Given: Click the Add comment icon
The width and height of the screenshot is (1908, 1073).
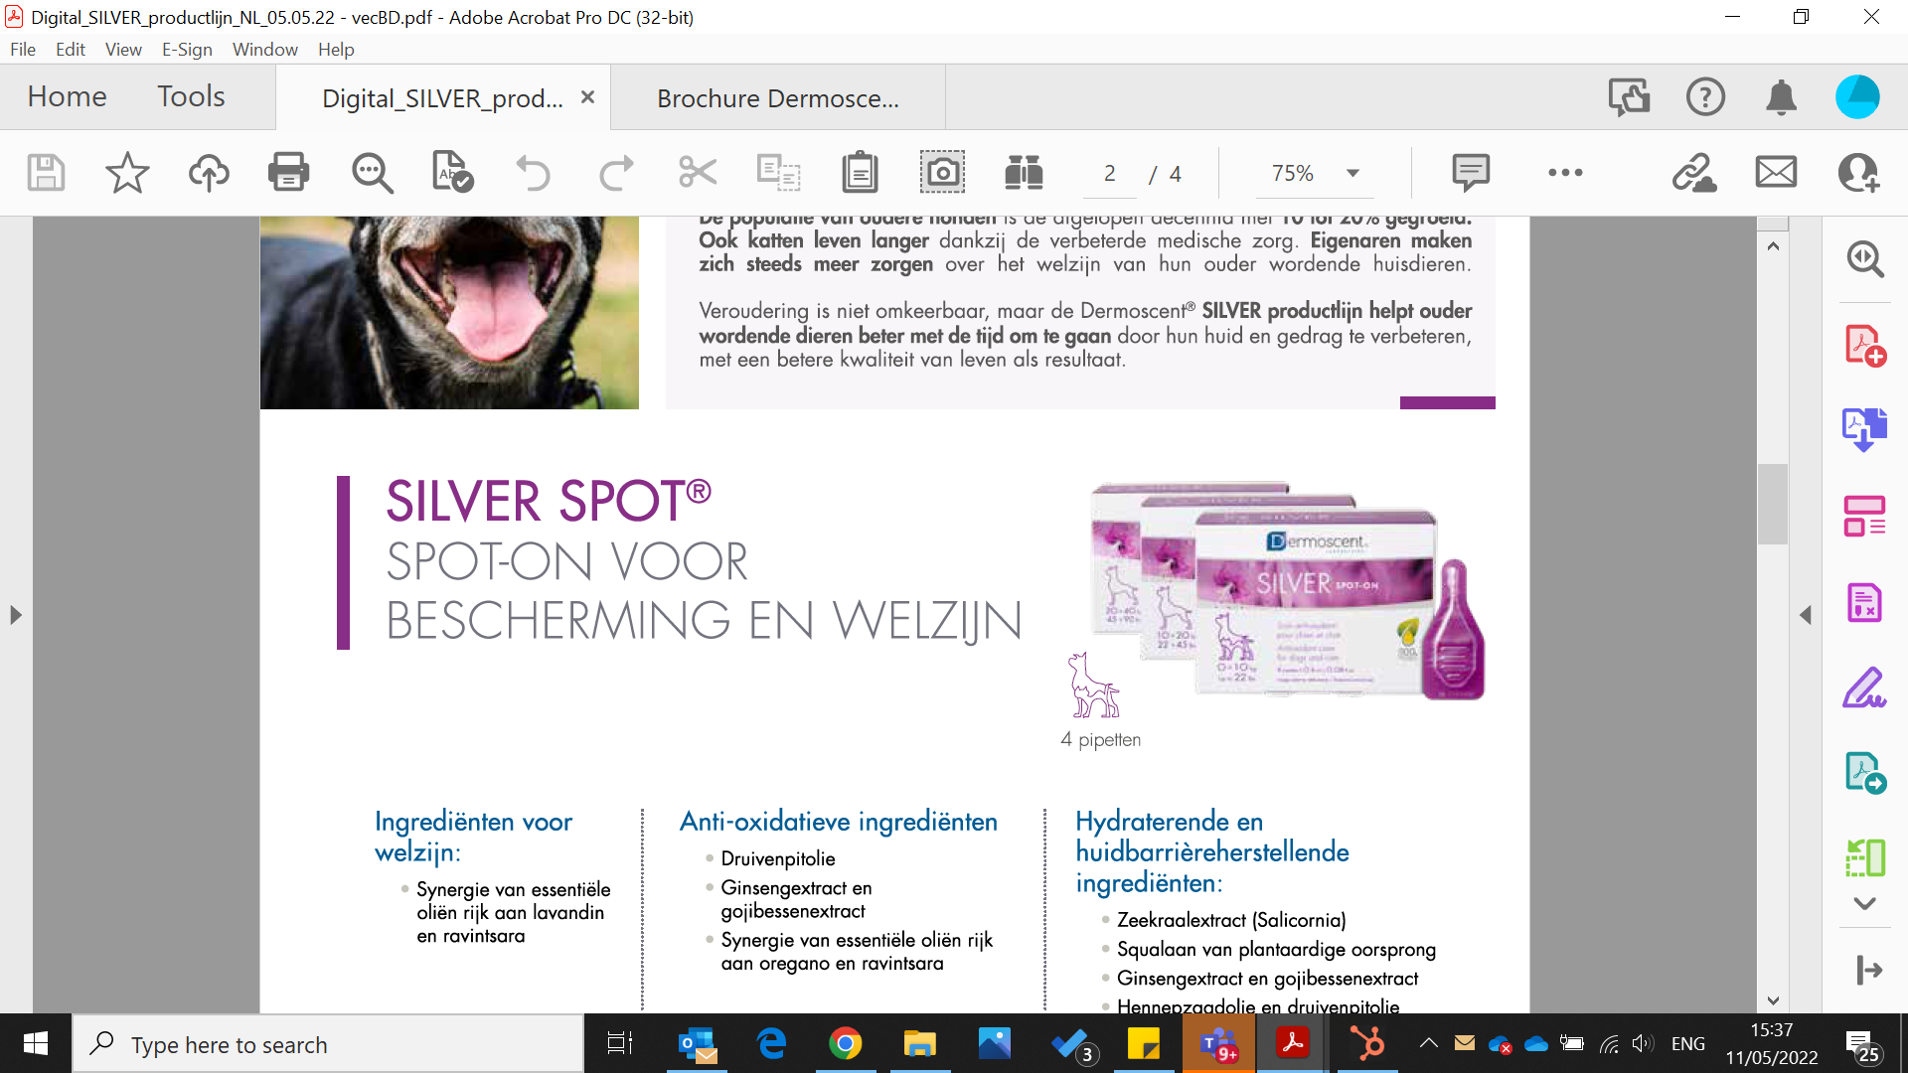Looking at the screenshot, I should tap(1470, 173).
